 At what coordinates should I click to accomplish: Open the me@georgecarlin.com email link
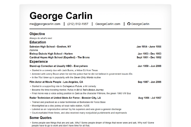[x=45, y=24]
